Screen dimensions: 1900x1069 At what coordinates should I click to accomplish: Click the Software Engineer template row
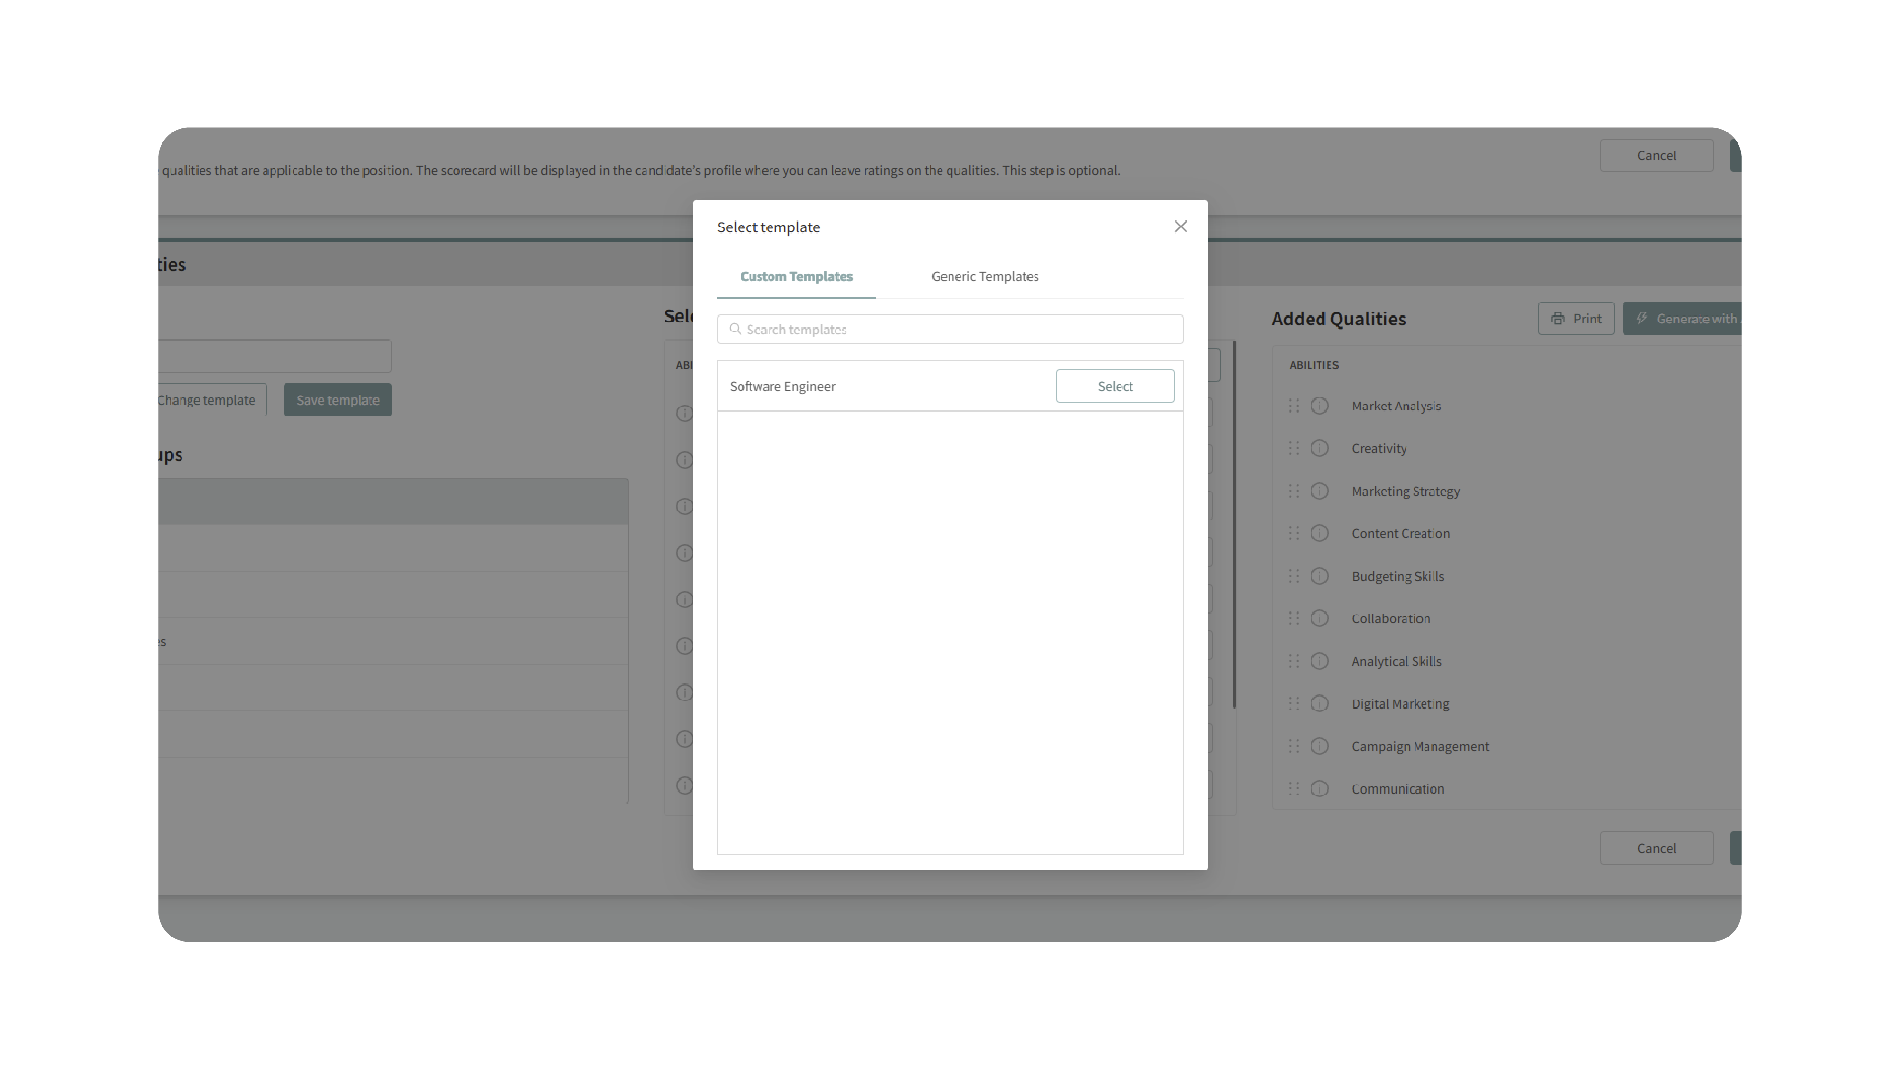[782, 386]
